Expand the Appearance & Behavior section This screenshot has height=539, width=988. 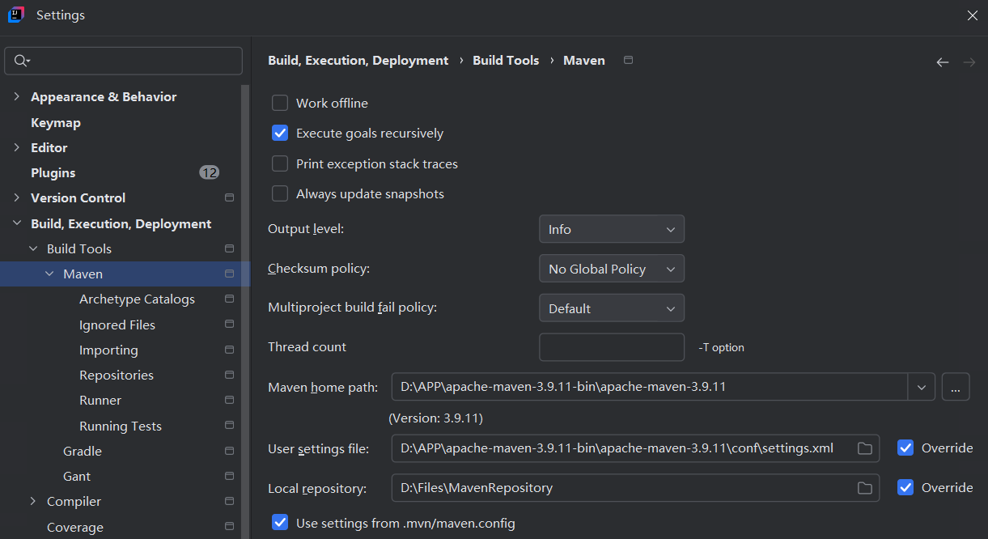16,97
